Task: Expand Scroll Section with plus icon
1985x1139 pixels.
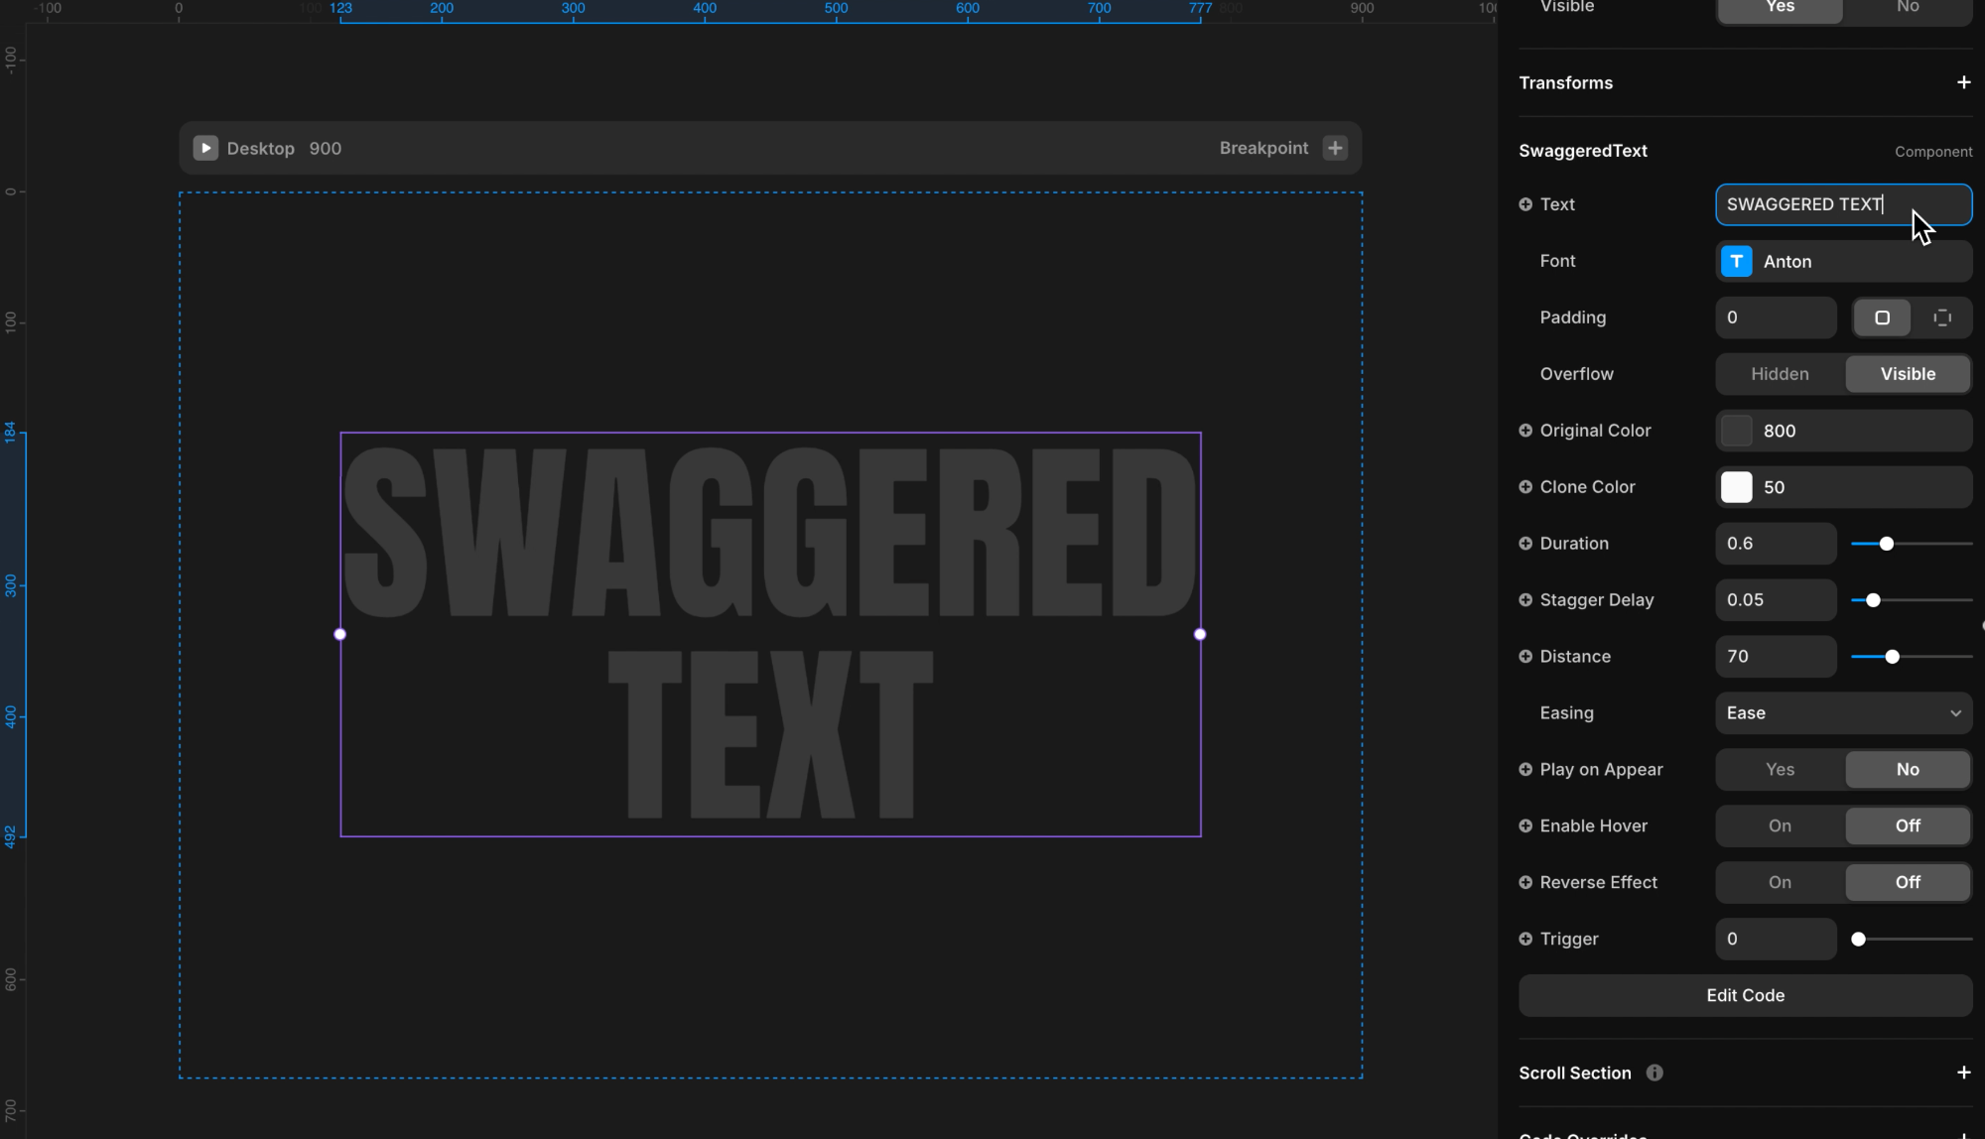Action: pos(1963,1073)
